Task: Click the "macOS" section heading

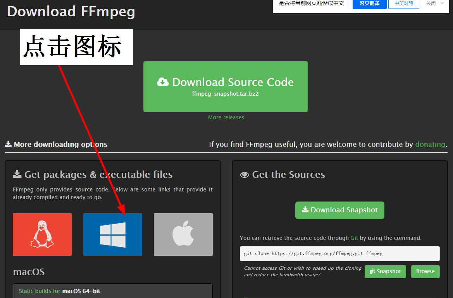Action: 29,272
